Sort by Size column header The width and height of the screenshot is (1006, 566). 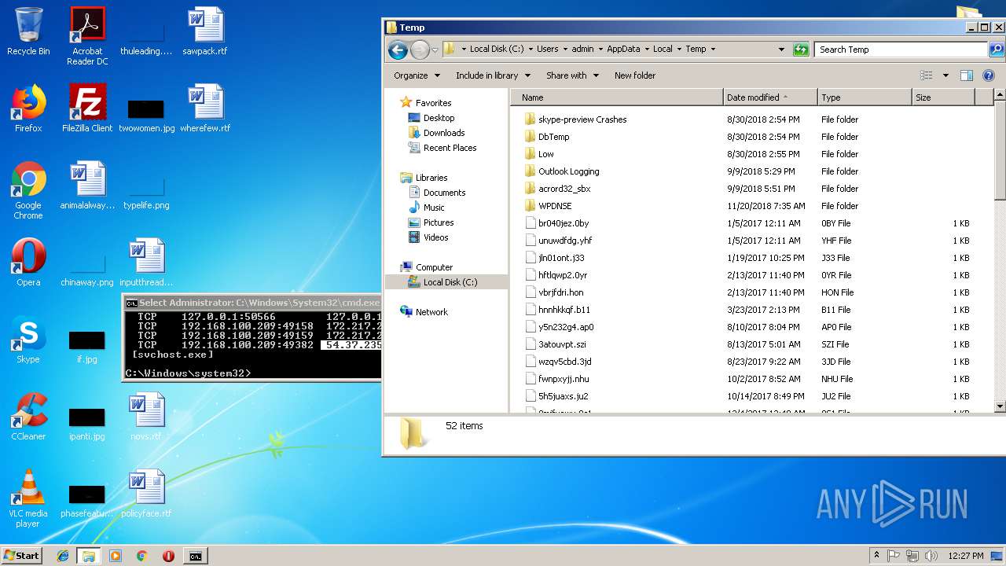[x=943, y=97]
